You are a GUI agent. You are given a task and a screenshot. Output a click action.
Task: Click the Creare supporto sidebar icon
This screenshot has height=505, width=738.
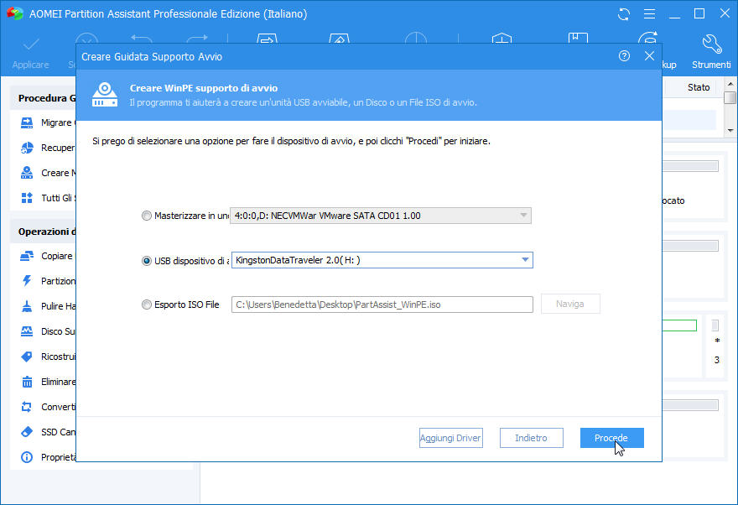point(27,173)
